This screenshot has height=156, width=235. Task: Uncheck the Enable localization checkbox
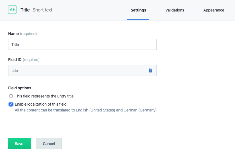11,104
